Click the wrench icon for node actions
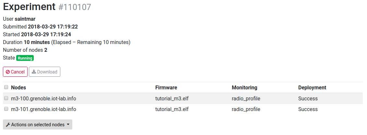The image size is (367, 135). [8, 125]
